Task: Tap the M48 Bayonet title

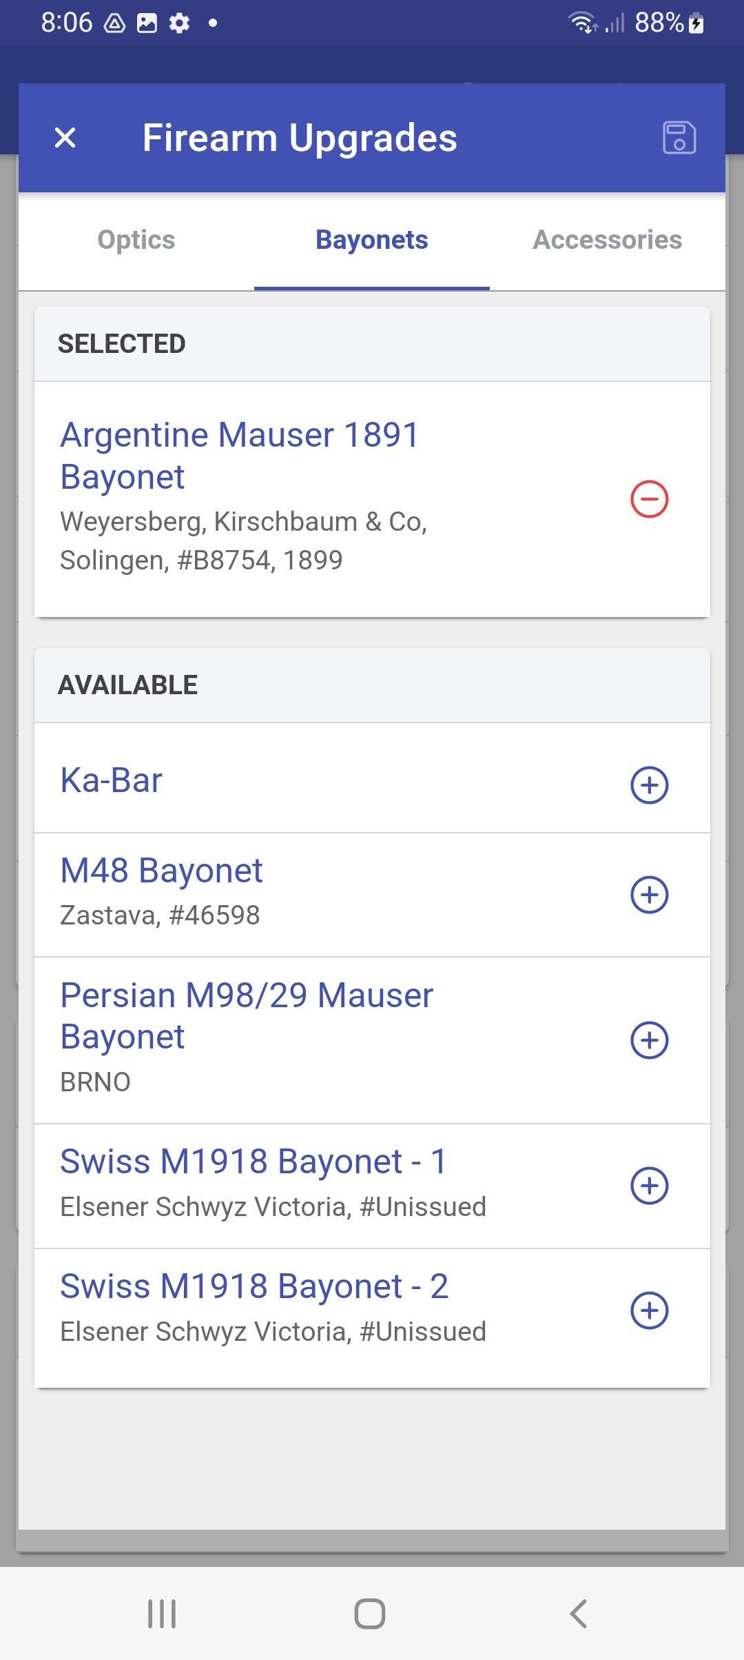Action: point(161,870)
